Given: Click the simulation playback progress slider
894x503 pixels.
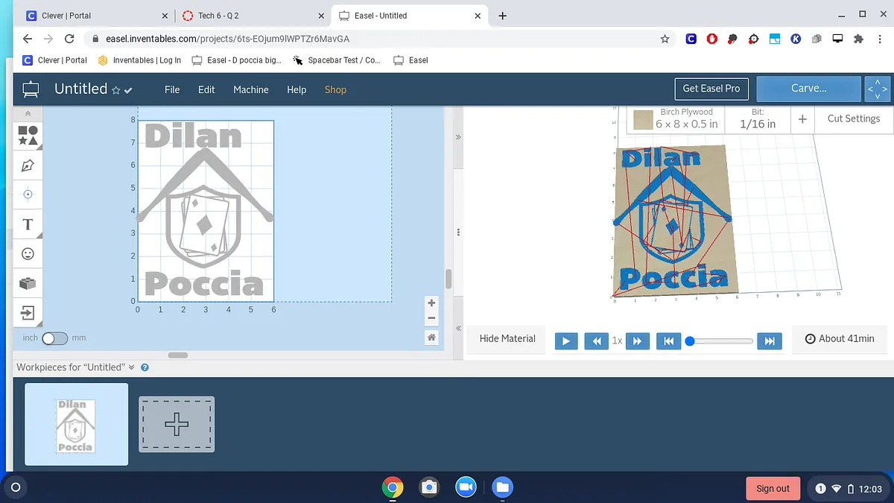Looking at the screenshot, I should pos(720,341).
